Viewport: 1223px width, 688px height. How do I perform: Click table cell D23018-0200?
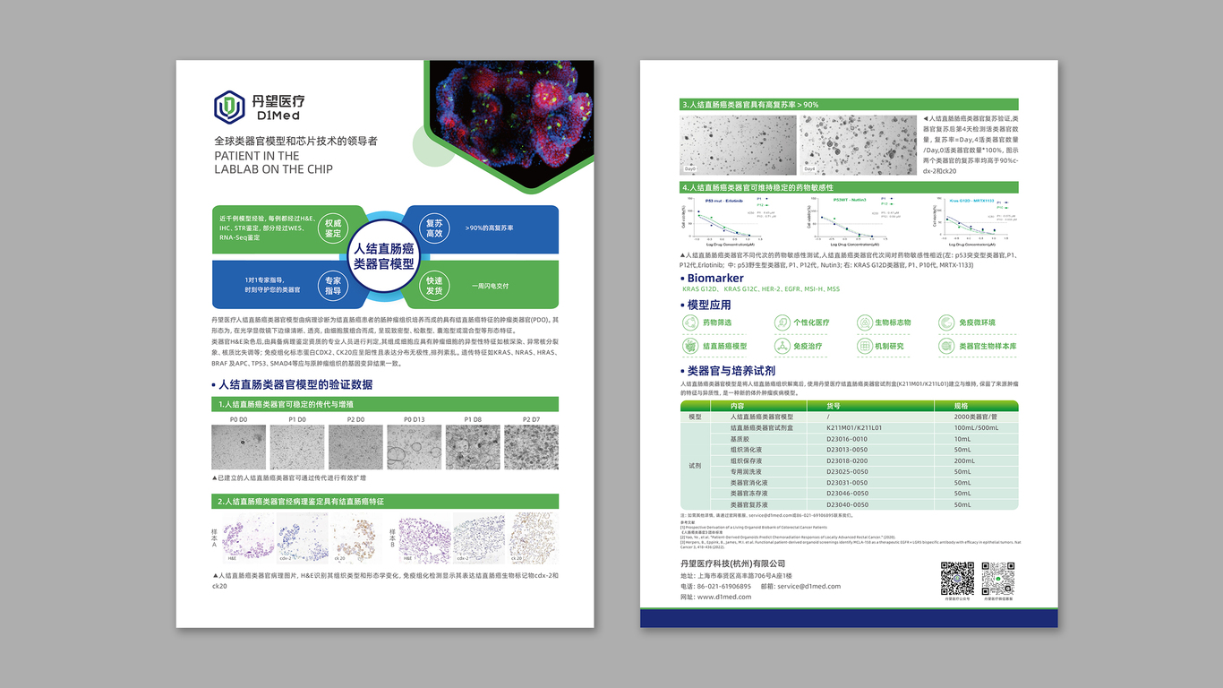pyautogui.click(x=847, y=460)
